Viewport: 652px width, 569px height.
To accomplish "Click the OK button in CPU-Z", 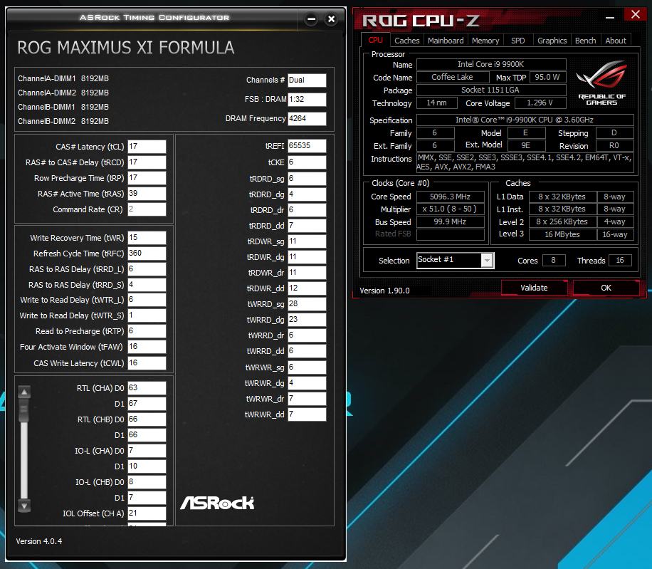I will tap(606, 288).
